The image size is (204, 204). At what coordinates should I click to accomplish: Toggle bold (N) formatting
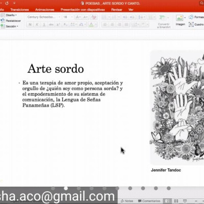(30, 24)
